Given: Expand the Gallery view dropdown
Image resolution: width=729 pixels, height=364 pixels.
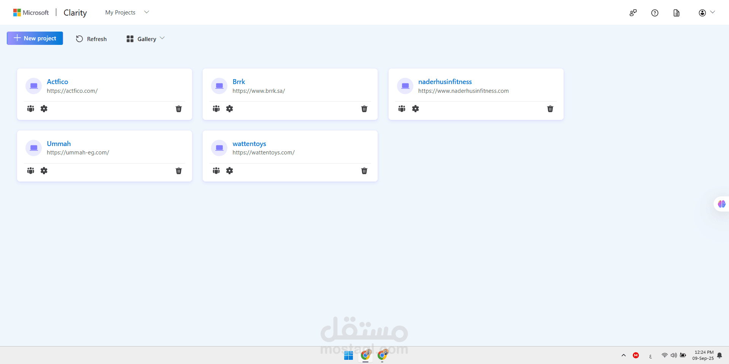Looking at the screenshot, I should [146, 39].
